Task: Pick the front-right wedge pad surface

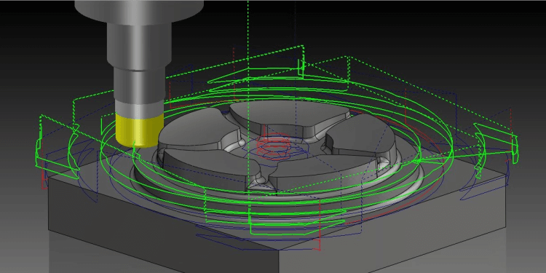Action: click(x=324, y=173)
